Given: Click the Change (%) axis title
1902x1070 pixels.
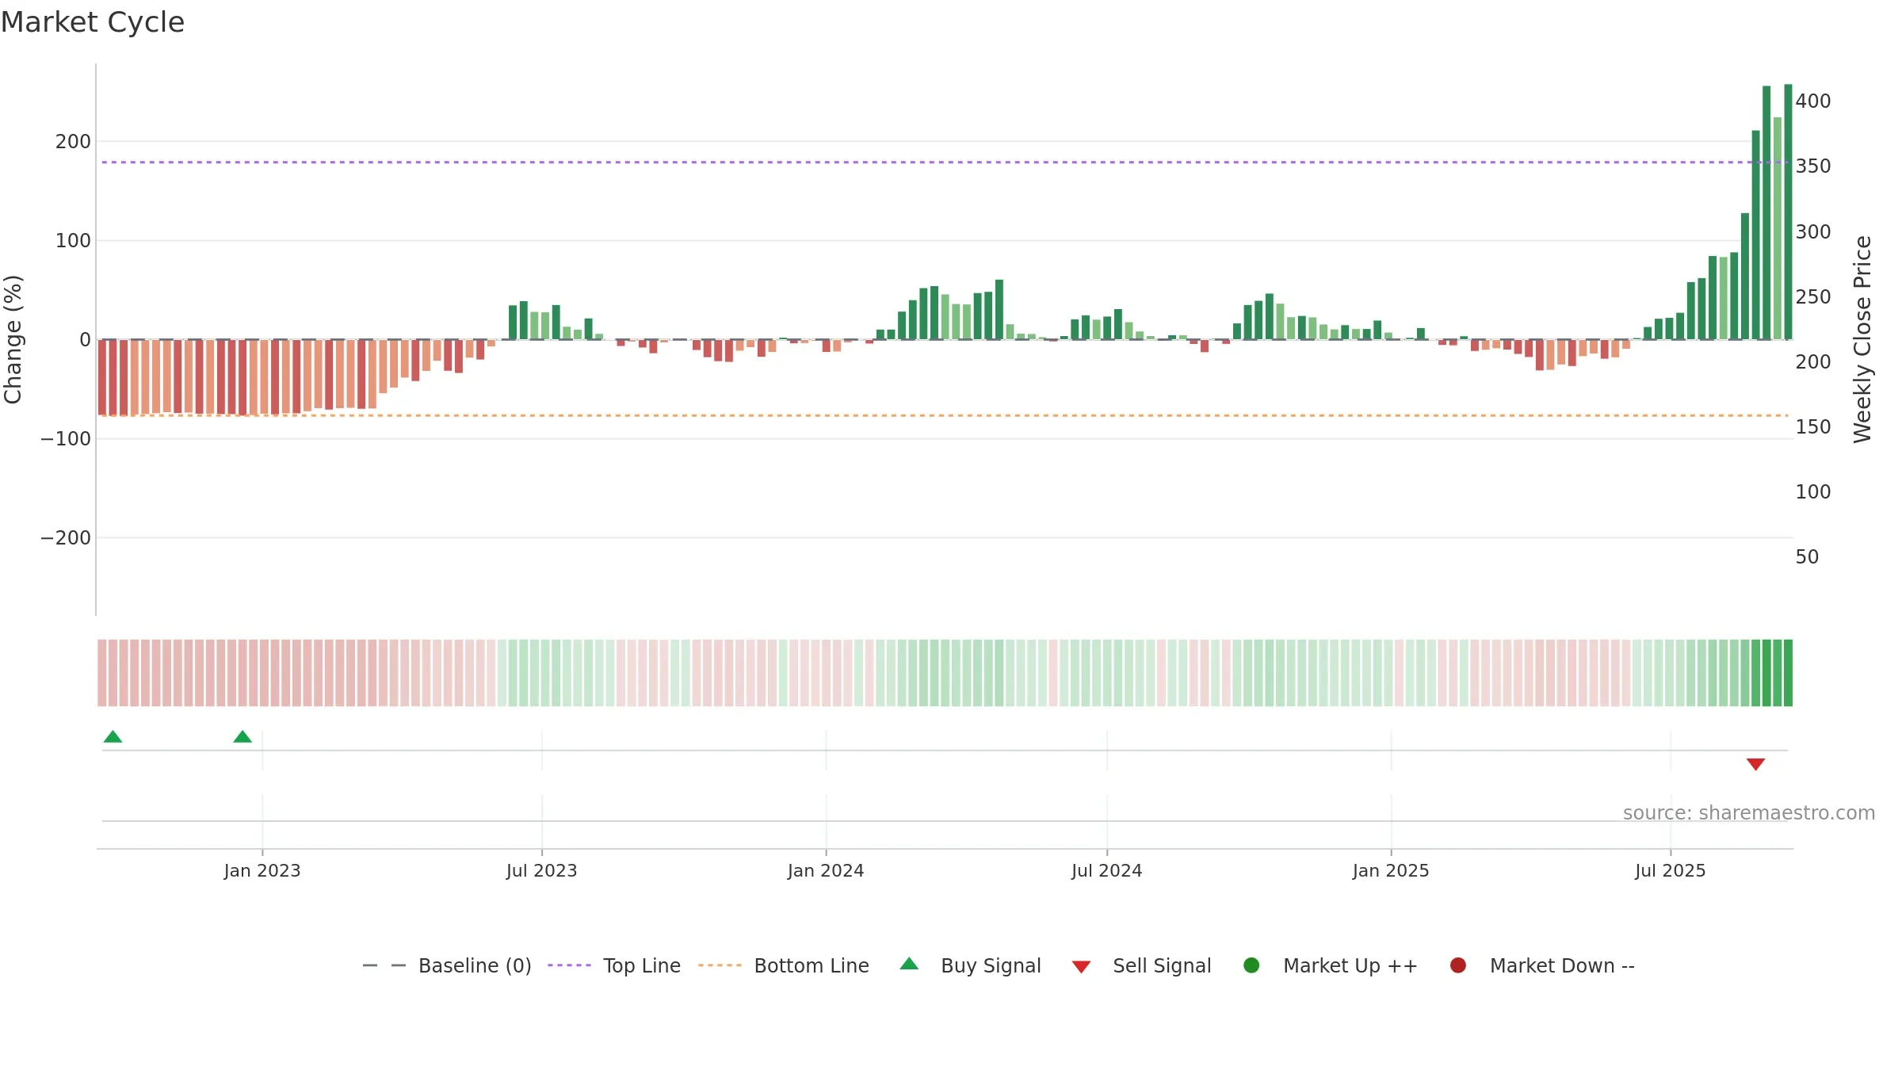Looking at the screenshot, I should point(13,339).
